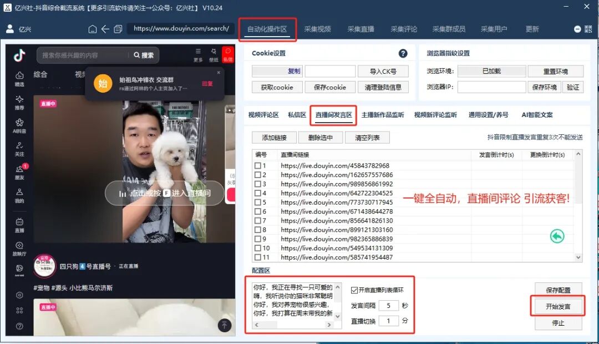Screen dimensions: 599x344
Task: Click the scroll-to-top arrow on the video
Action: pos(225,325)
